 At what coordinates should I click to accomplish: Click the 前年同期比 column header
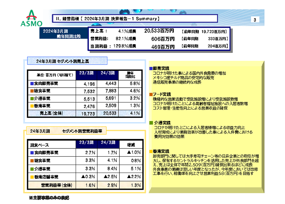130,75
